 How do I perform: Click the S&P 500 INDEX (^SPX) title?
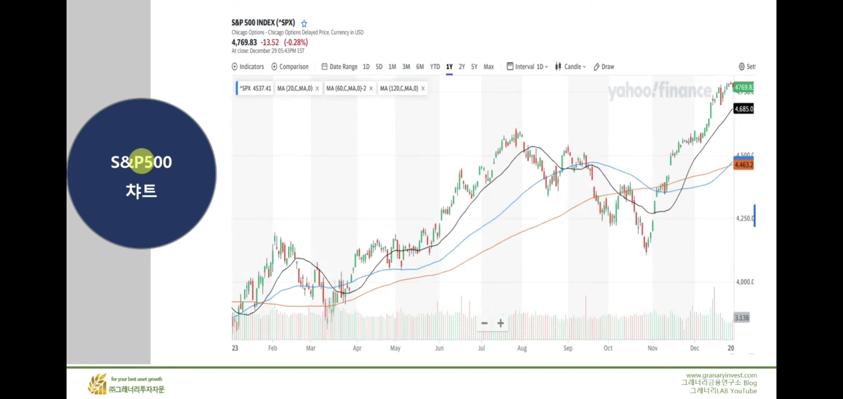coord(263,23)
